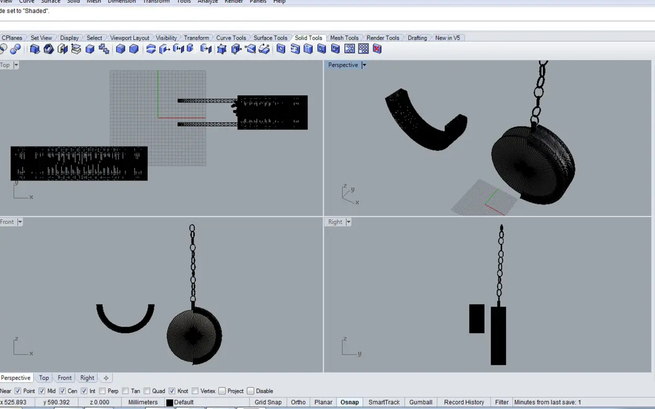Click the Place hole tool icon
The image size is (655, 409).
295,49
